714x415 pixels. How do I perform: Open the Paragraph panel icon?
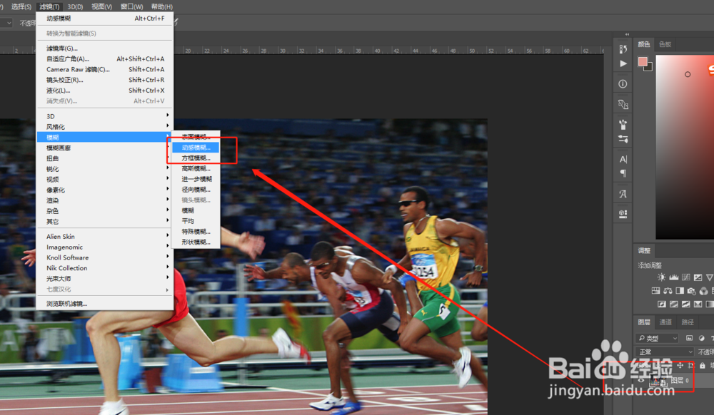623,173
